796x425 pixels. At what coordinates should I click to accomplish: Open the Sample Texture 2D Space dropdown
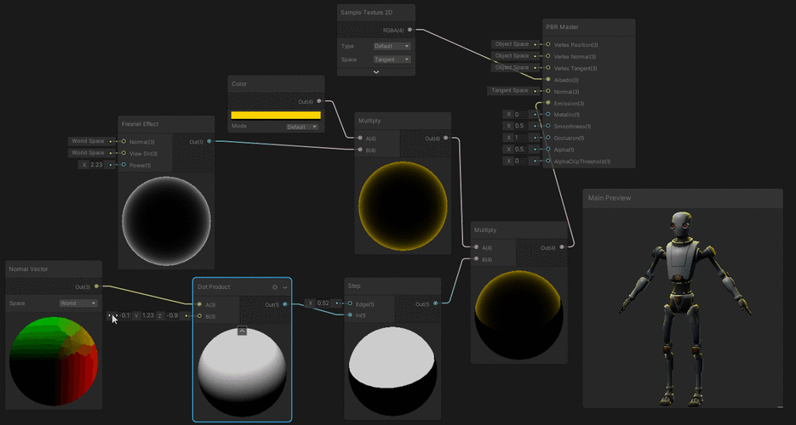coord(392,59)
